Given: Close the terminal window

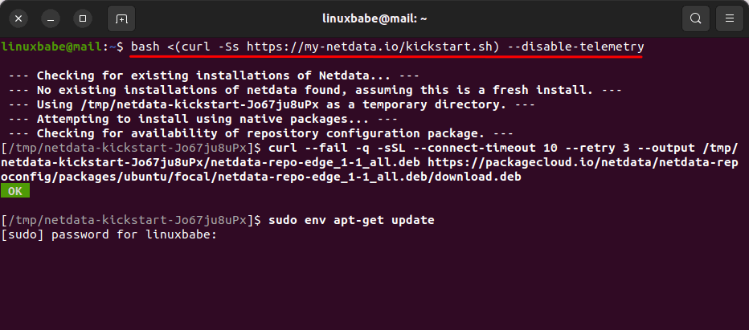Looking at the screenshot, I should (x=18, y=18).
